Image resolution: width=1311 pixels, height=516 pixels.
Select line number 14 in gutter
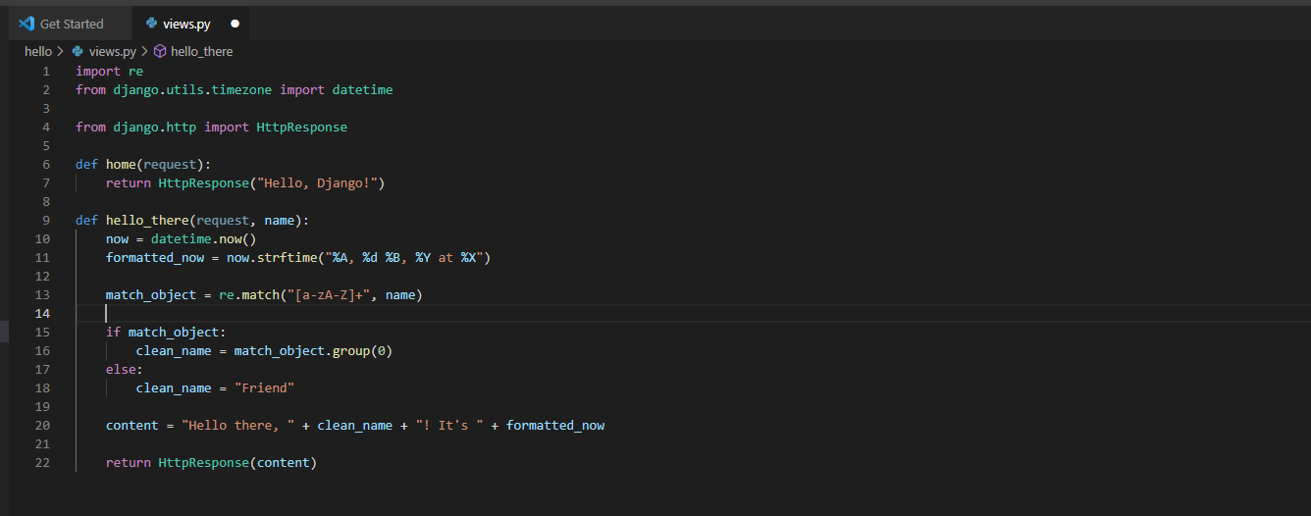tap(42, 314)
